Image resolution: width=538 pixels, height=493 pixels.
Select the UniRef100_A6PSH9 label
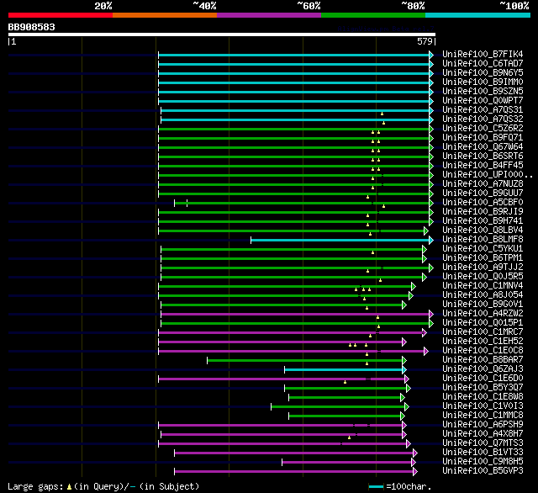tap(483, 425)
